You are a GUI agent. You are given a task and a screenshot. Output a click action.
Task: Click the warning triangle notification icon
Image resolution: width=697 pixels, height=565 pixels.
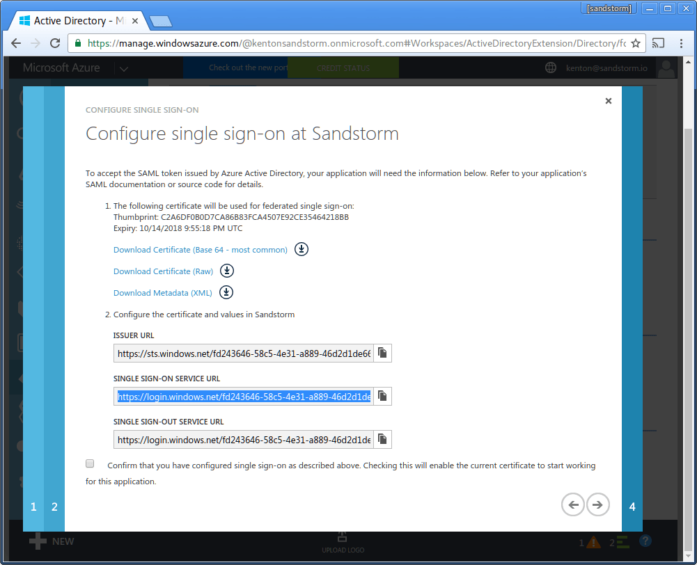[593, 542]
